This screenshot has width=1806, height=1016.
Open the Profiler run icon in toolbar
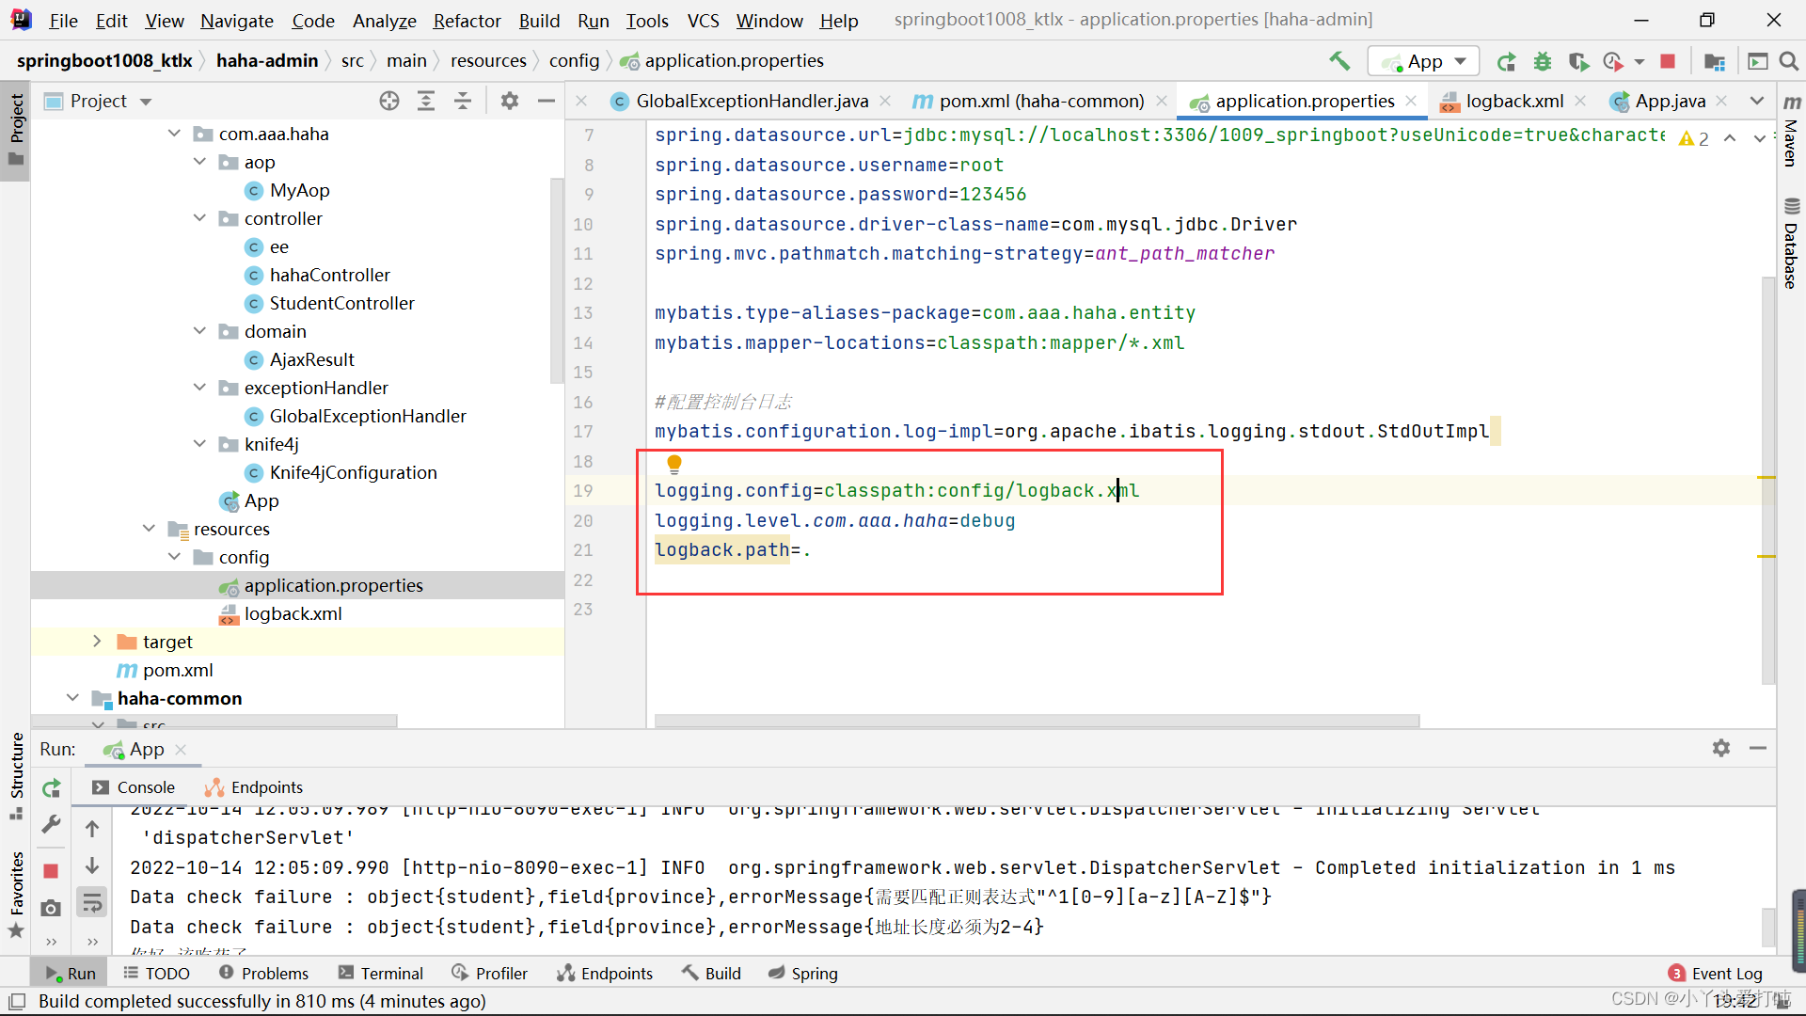(x=1614, y=61)
